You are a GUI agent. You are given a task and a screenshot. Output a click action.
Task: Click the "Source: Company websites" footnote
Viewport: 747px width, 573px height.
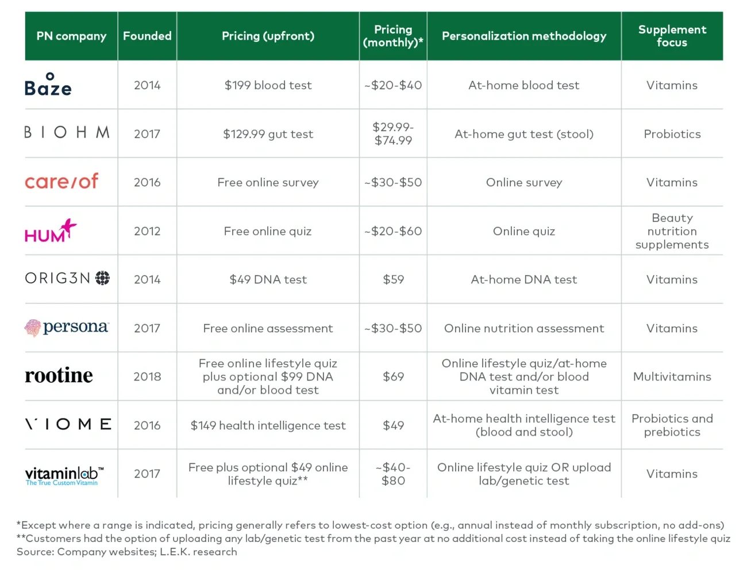point(126,552)
